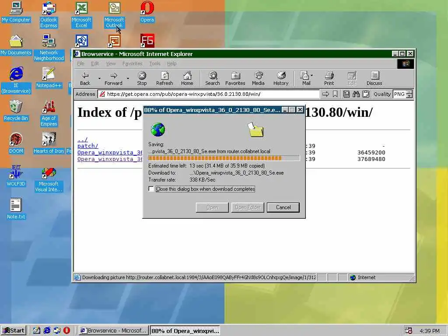Follow the '../' parent directory link
The width and height of the screenshot is (448, 336).
pyautogui.click(x=83, y=140)
